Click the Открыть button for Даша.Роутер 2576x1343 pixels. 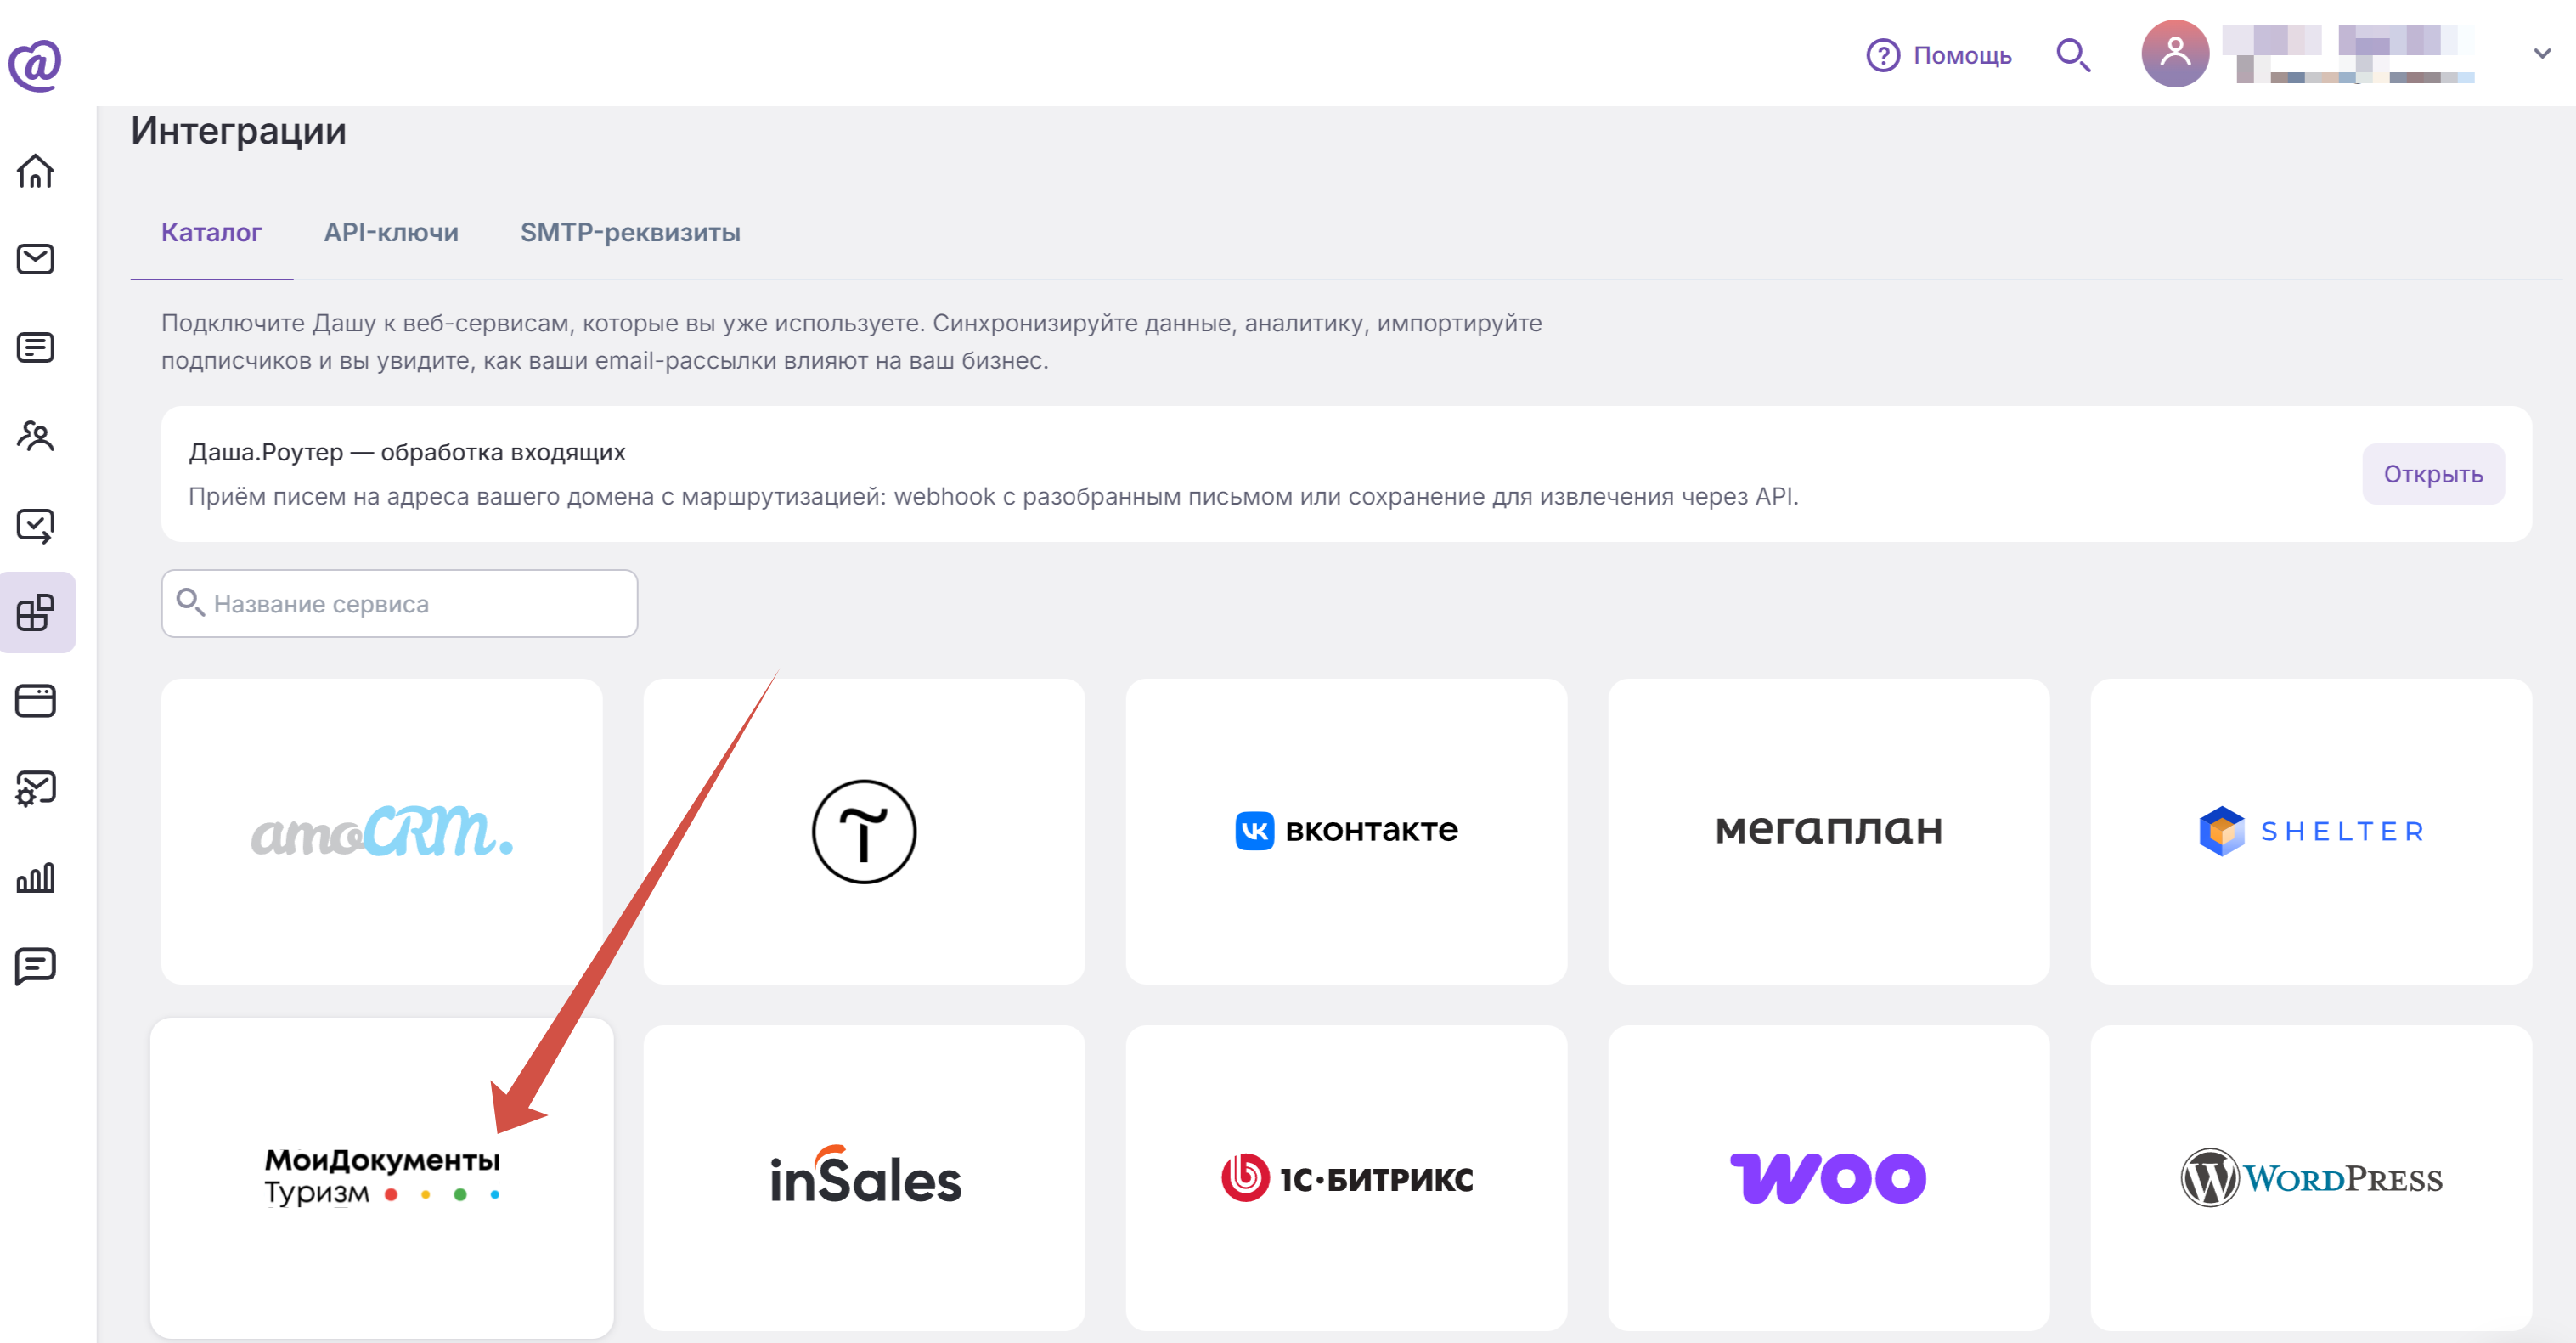click(2432, 474)
